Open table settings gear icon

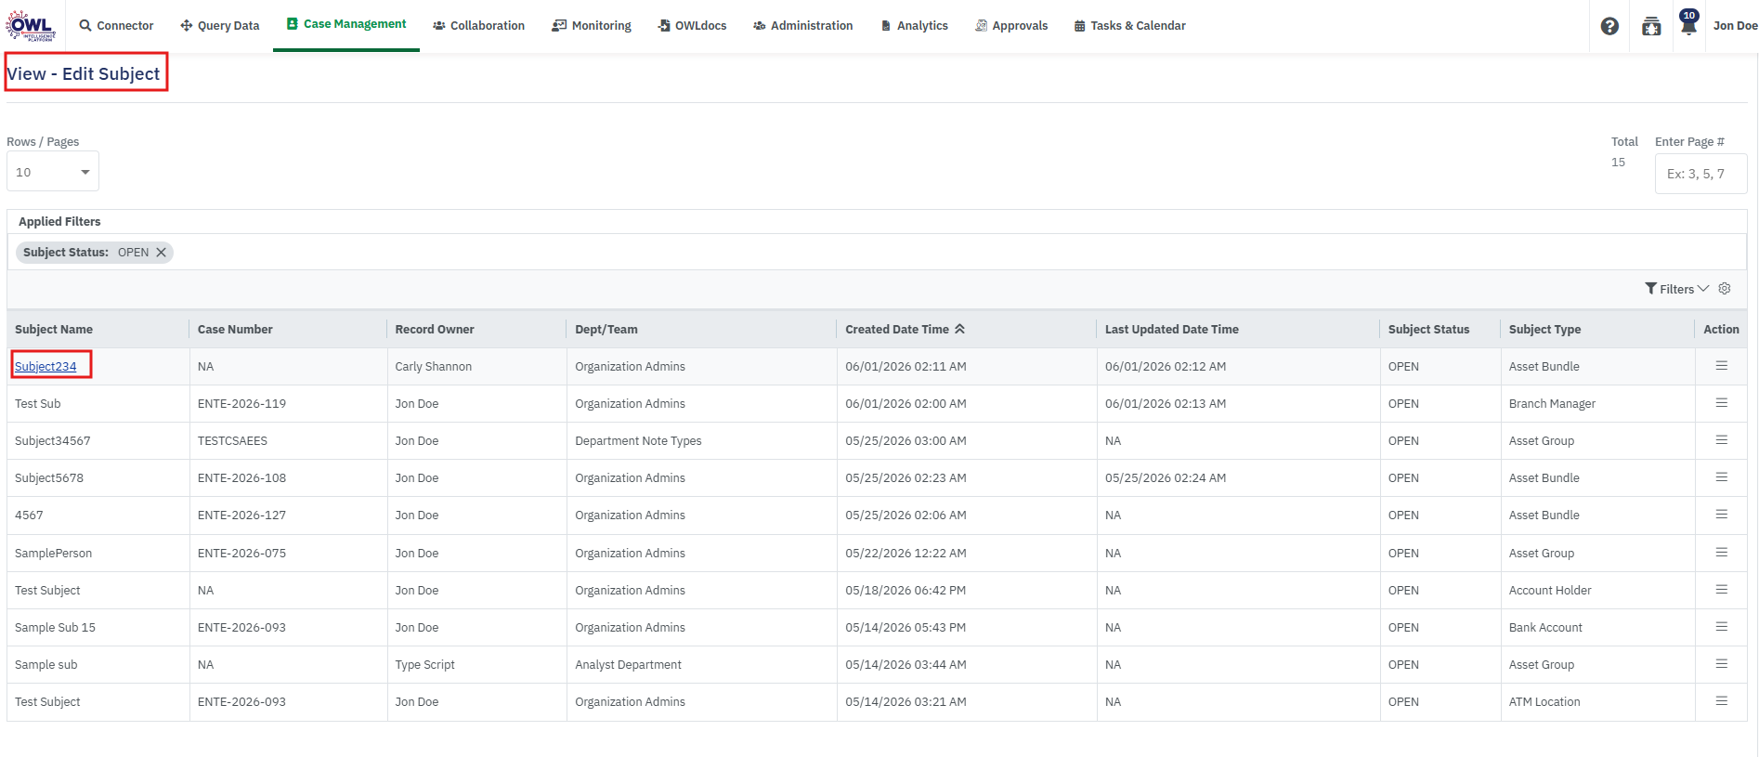coord(1725,289)
